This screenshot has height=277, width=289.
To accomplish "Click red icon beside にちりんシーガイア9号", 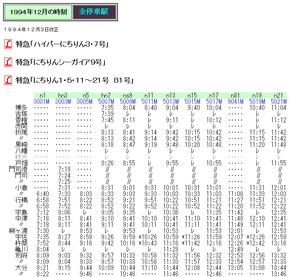I will [8, 62].
